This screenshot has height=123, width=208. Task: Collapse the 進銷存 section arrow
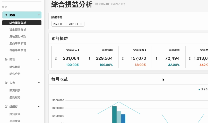click(x=39, y=106)
